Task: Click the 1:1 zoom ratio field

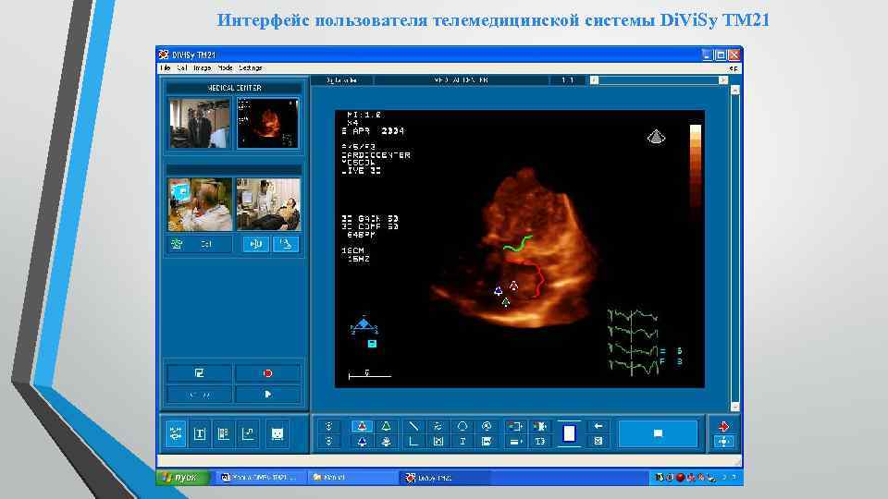Action: (x=567, y=80)
